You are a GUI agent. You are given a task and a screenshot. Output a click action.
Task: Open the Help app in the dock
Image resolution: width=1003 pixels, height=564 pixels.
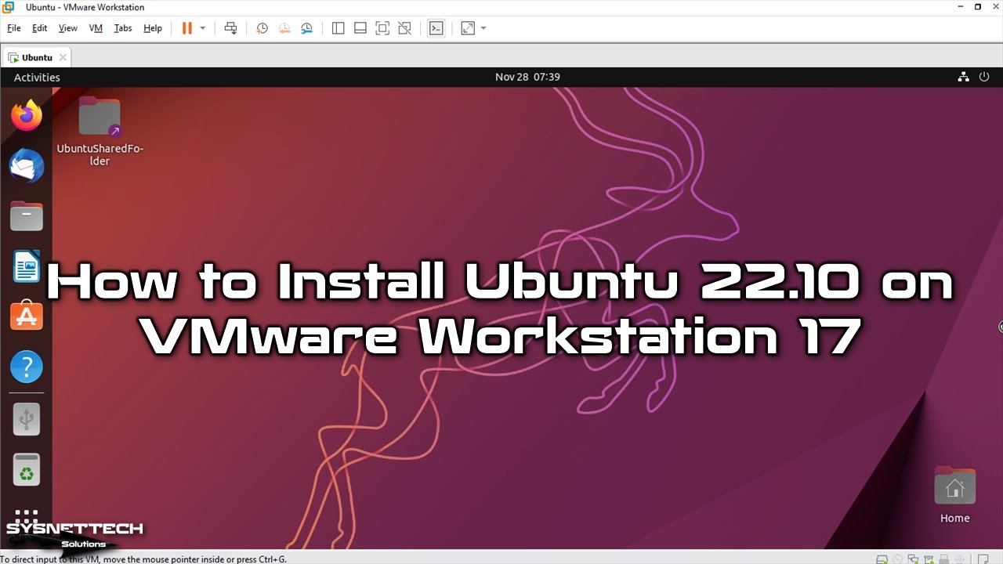(x=27, y=367)
